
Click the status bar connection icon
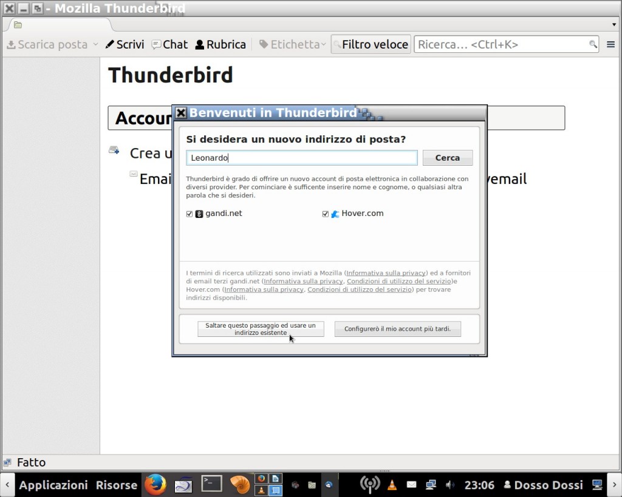[x=7, y=462]
